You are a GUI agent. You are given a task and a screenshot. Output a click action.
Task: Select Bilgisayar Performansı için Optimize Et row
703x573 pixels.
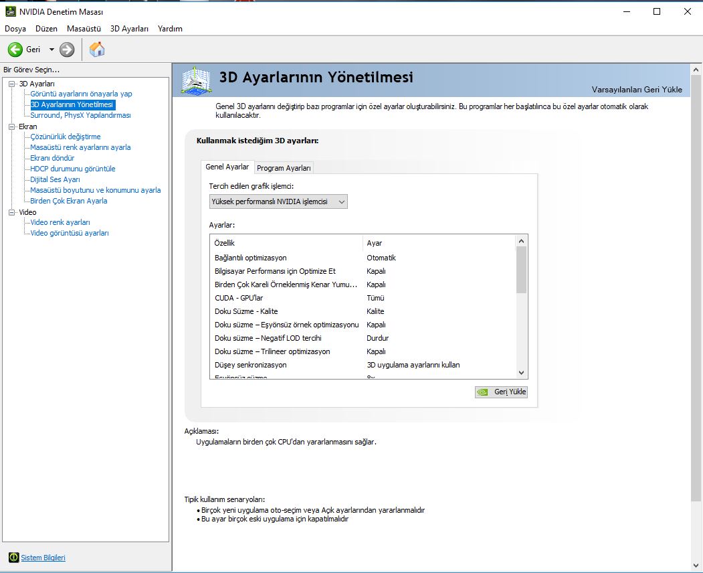tap(363, 272)
